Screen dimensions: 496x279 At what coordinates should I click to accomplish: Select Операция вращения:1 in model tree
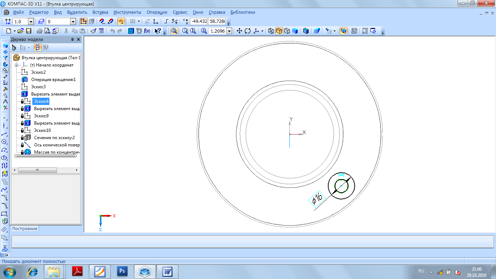(53, 80)
